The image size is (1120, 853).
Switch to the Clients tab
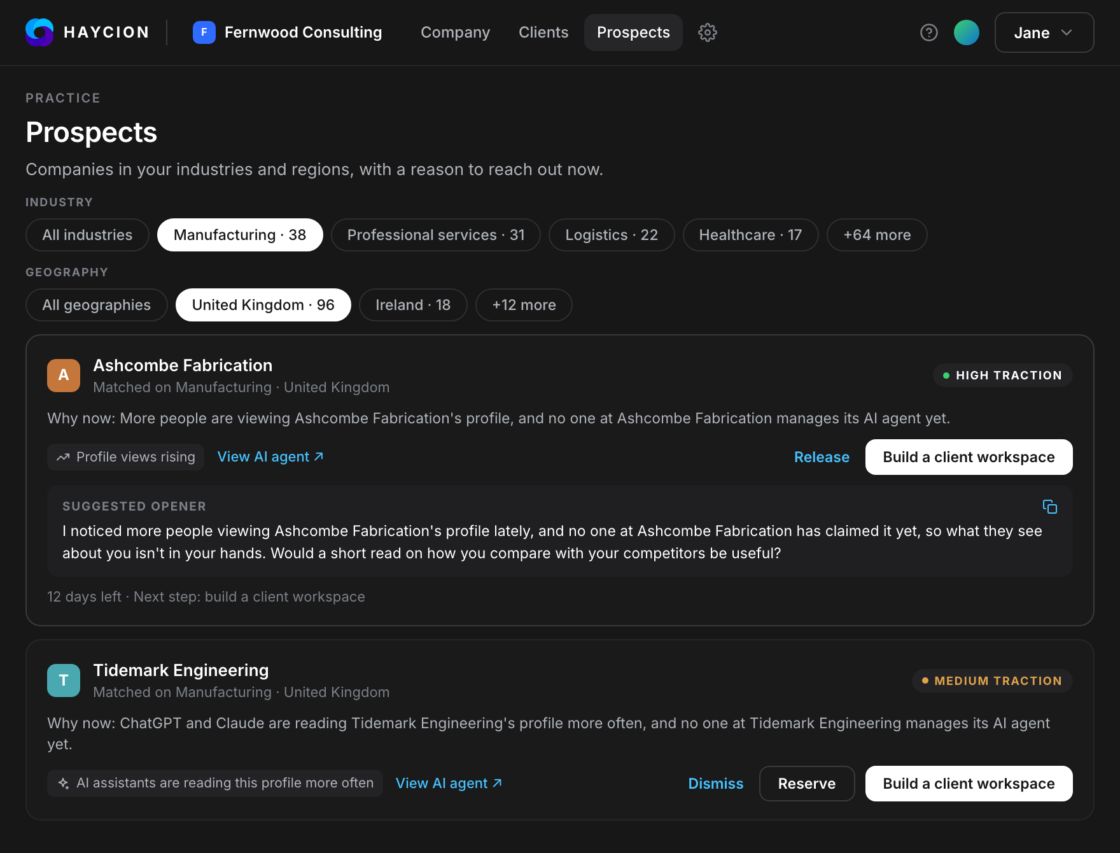pos(543,32)
